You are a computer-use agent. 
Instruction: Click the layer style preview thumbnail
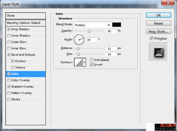tap(158, 52)
